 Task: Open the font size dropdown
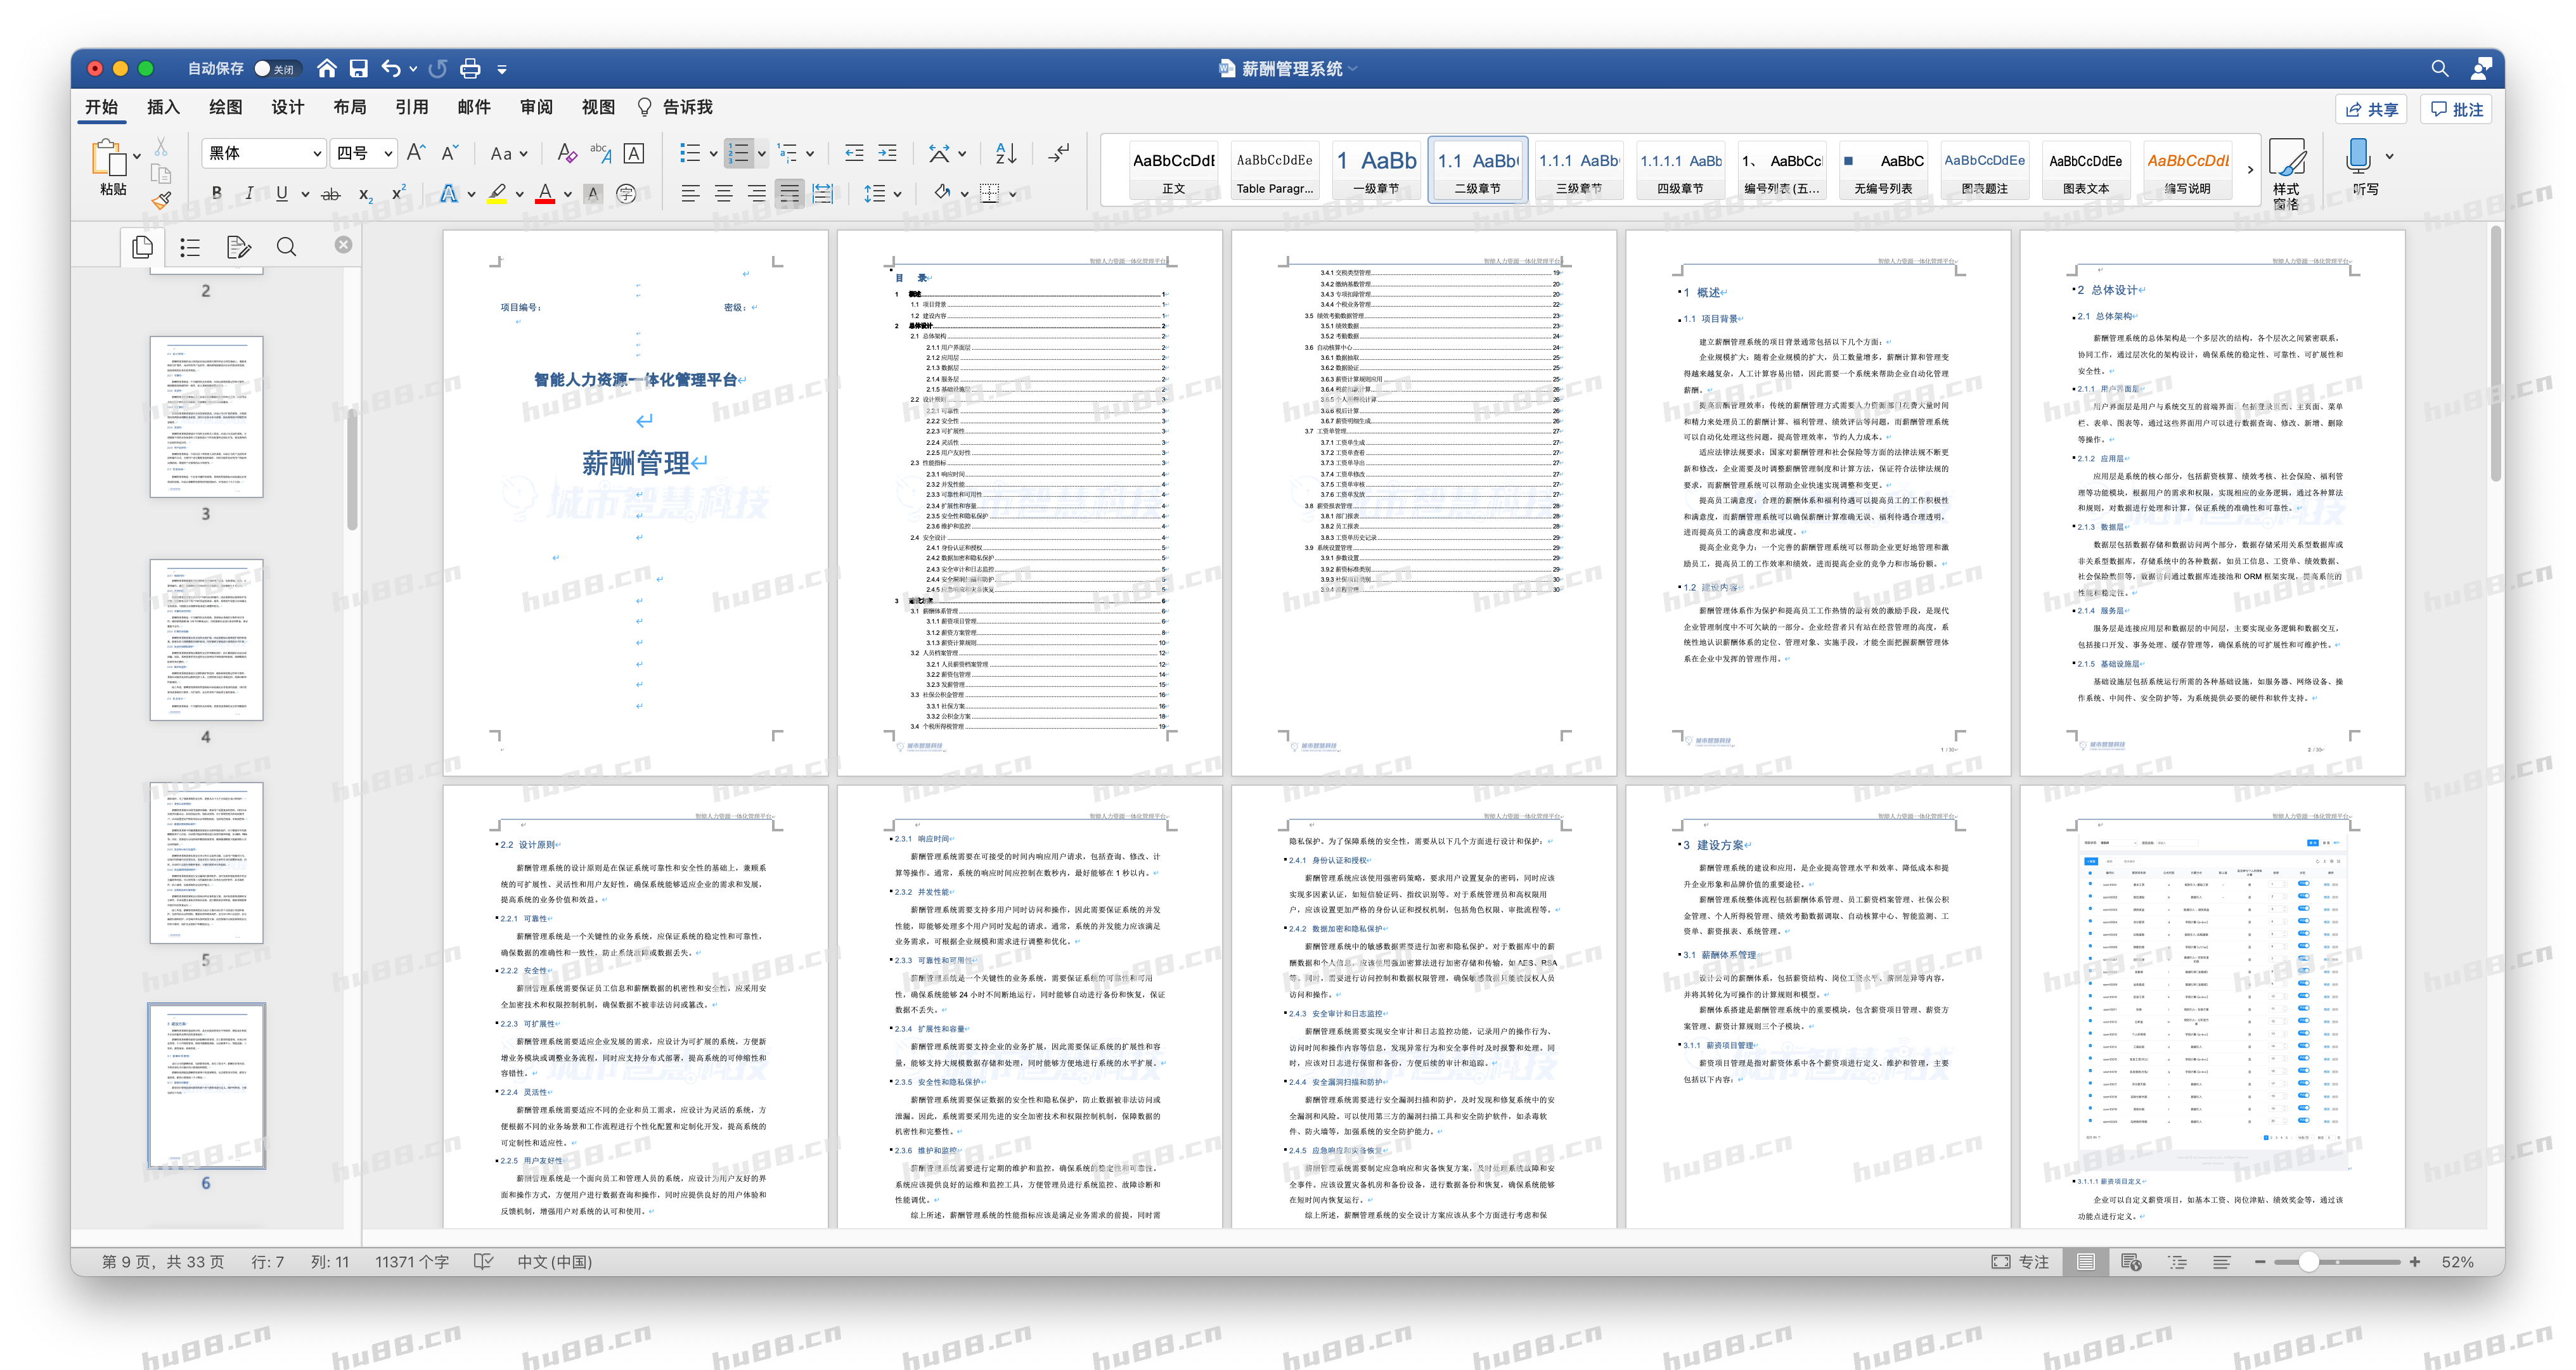point(388,153)
